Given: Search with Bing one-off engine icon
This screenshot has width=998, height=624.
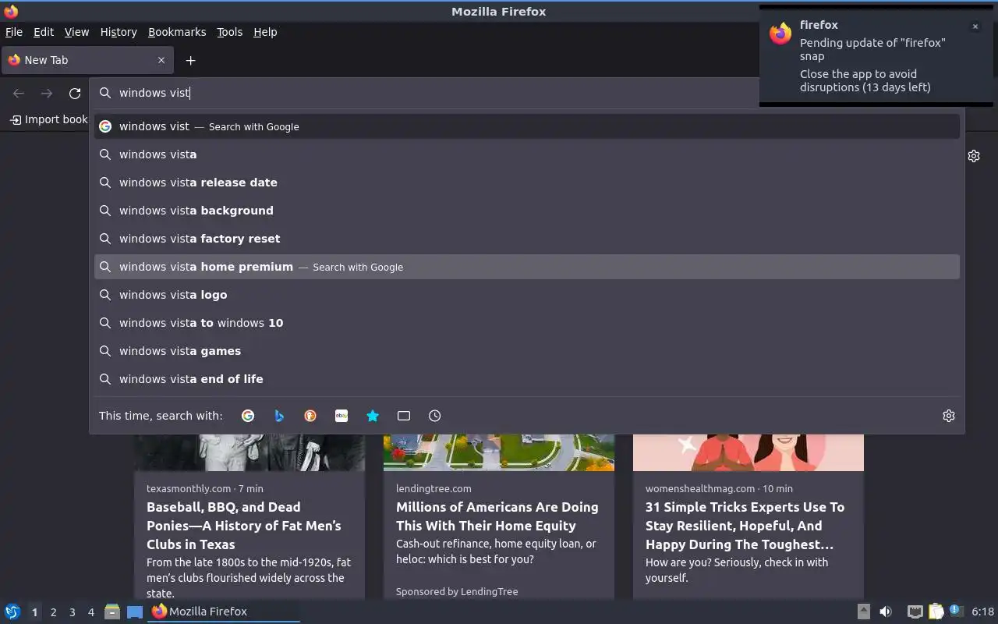Looking at the screenshot, I should point(279,416).
